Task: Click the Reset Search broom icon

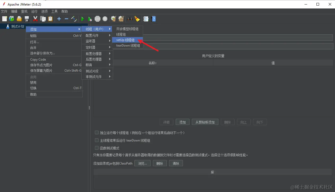Action: pyautogui.click(x=137, y=19)
